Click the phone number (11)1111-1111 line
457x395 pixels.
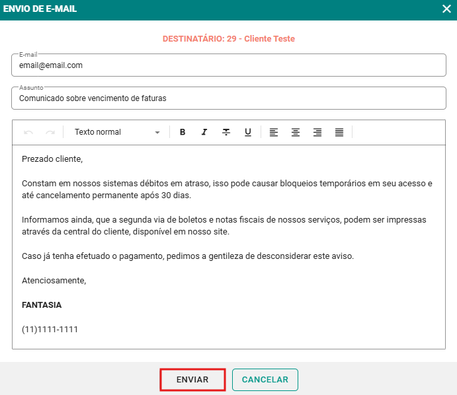point(50,329)
